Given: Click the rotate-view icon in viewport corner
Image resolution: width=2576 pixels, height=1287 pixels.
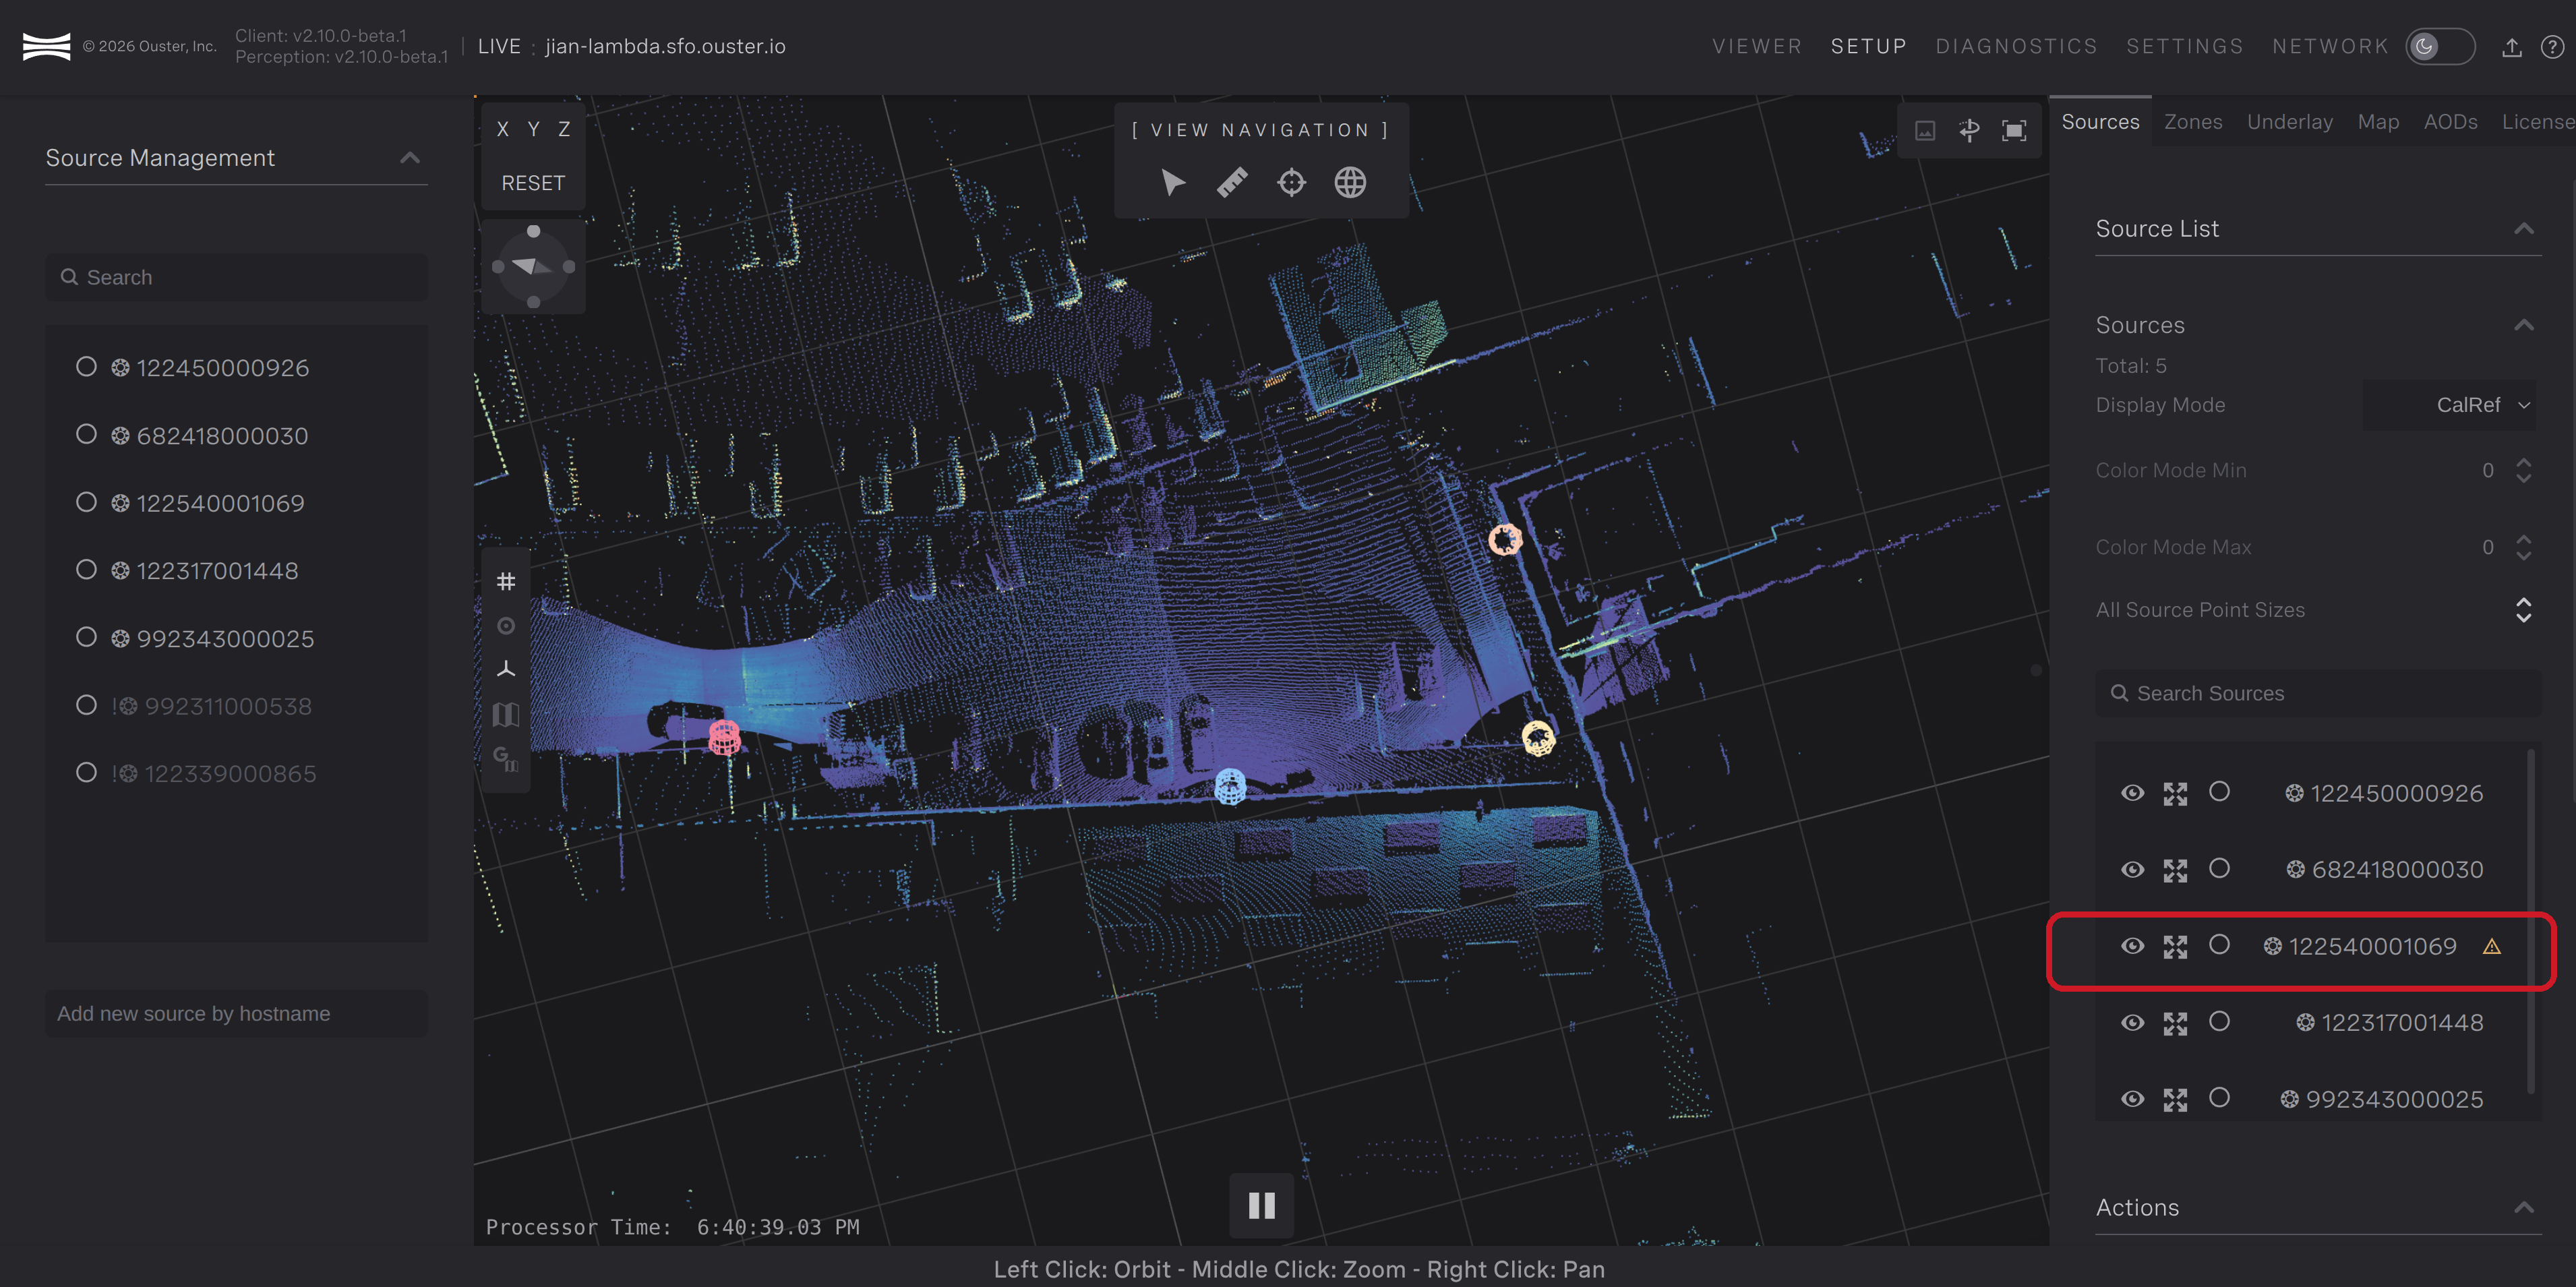Looking at the screenshot, I should pos(1969,130).
